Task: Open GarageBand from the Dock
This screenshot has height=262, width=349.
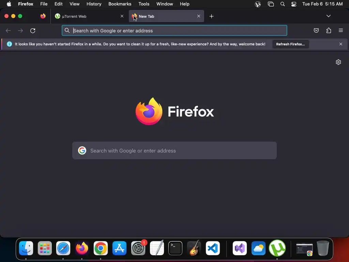Action: pos(194,248)
